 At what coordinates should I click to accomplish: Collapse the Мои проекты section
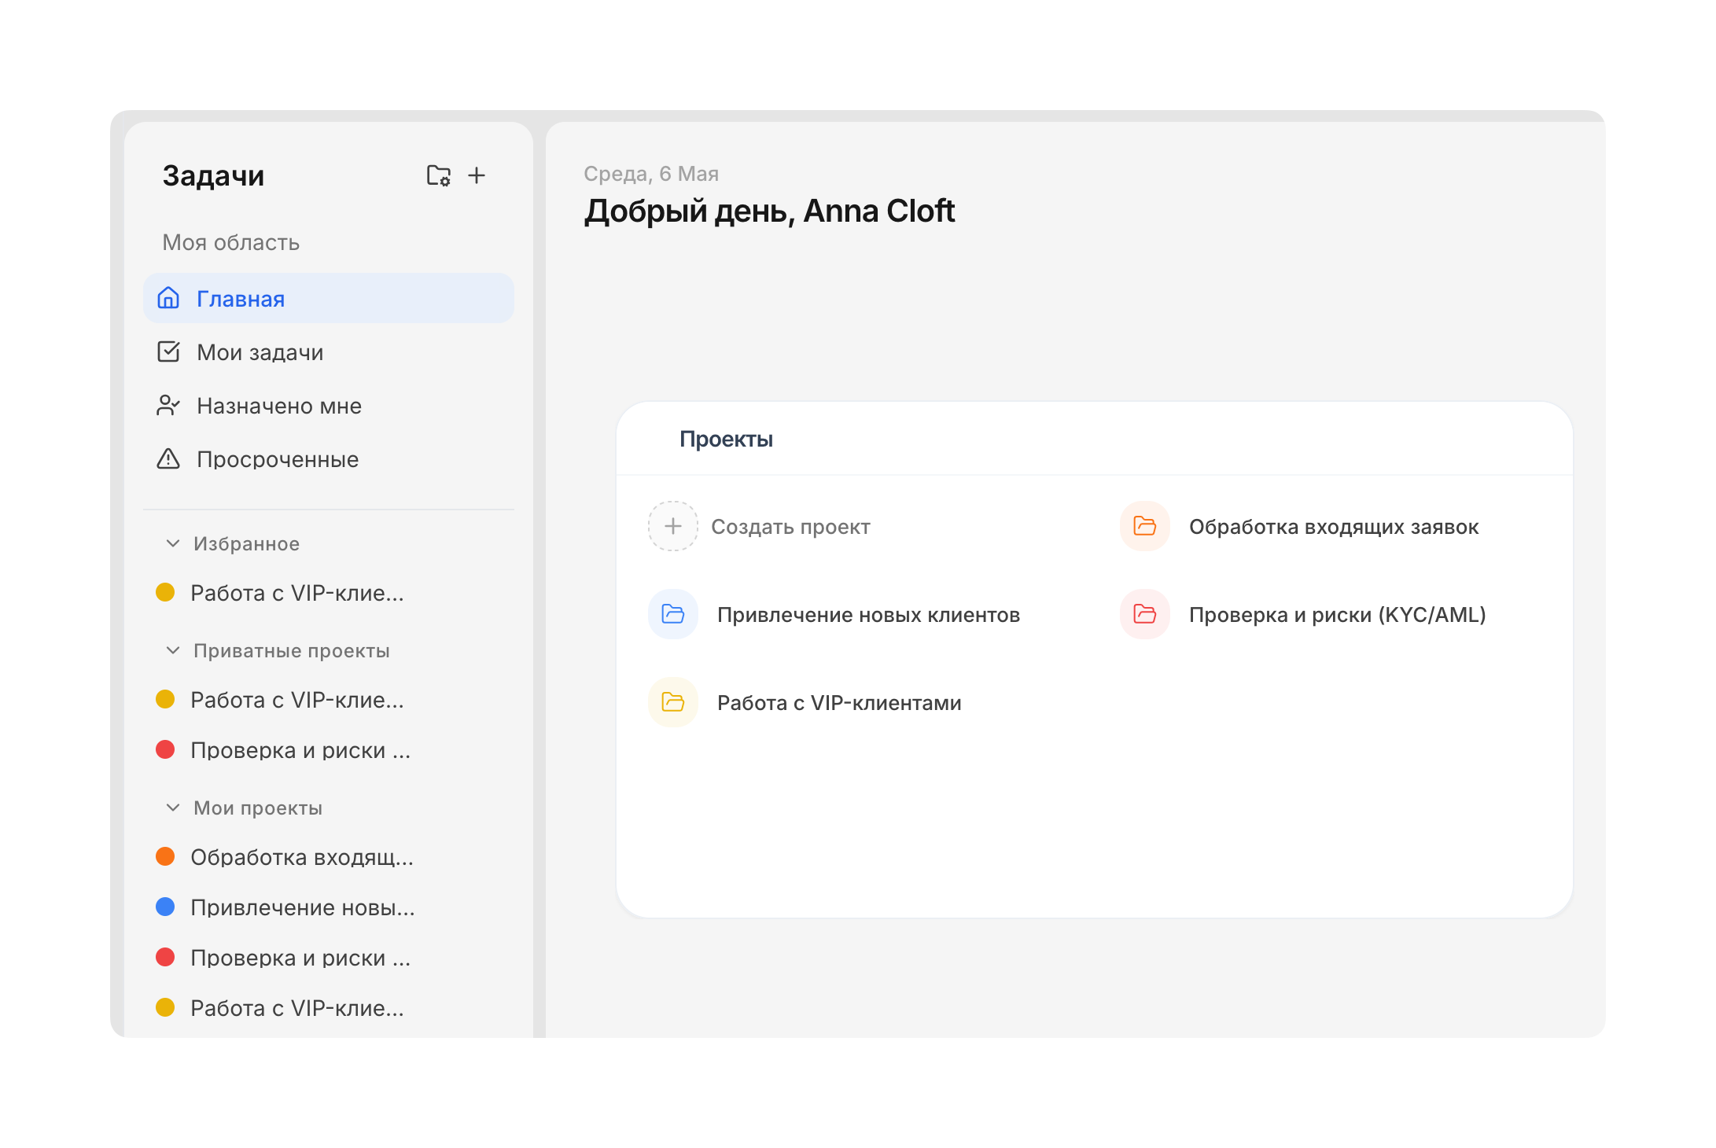(x=173, y=808)
